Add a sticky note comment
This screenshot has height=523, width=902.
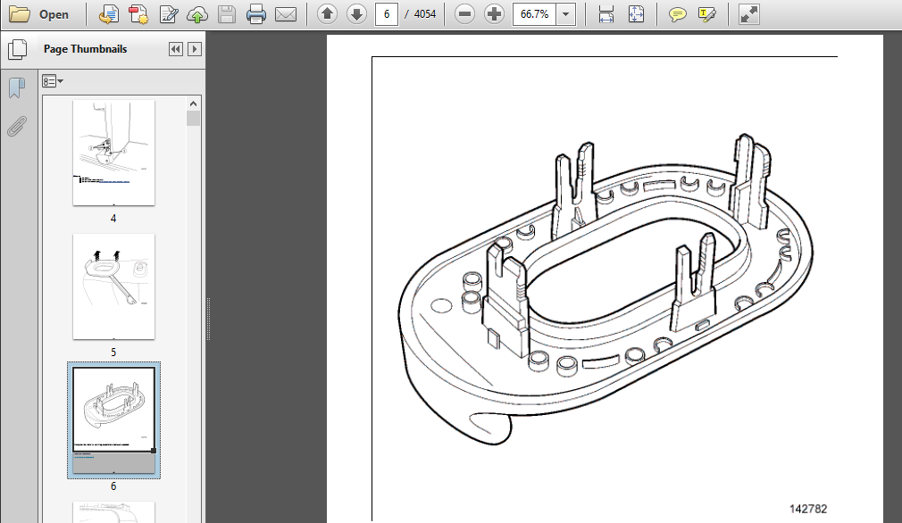677,14
